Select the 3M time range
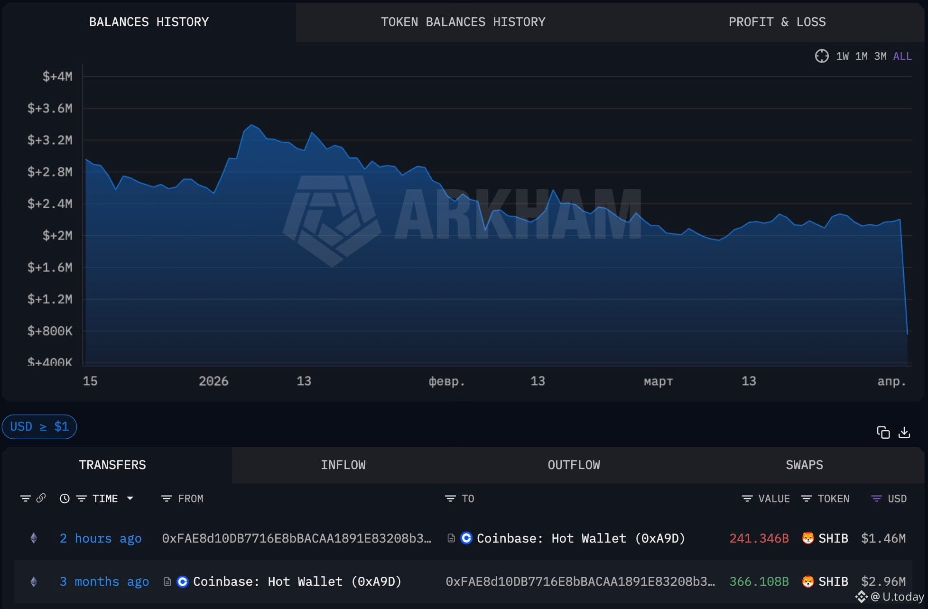The height and width of the screenshot is (609, 928). click(x=880, y=56)
